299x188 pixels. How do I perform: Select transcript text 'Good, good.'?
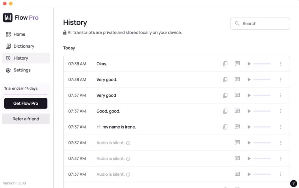point(108,111)
